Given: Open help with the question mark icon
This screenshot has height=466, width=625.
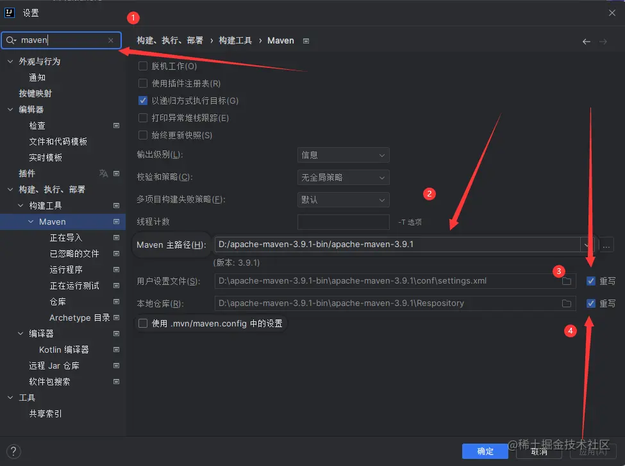Looking at the screenshot, I should [x=13, y=451].
